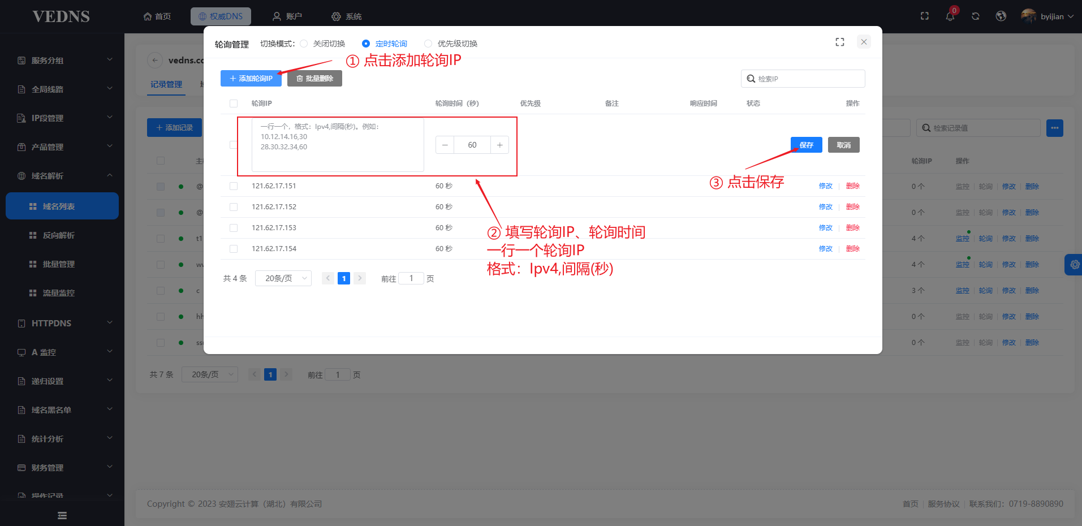Expand the 服务分组 menu chevron
Screen dimensions: 1082x526
click(110, 59)
